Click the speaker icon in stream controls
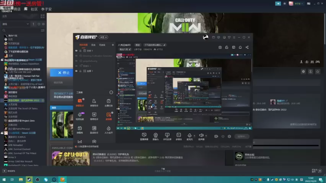The width and height of the screenshot is (326, 183). coord(201,135)
